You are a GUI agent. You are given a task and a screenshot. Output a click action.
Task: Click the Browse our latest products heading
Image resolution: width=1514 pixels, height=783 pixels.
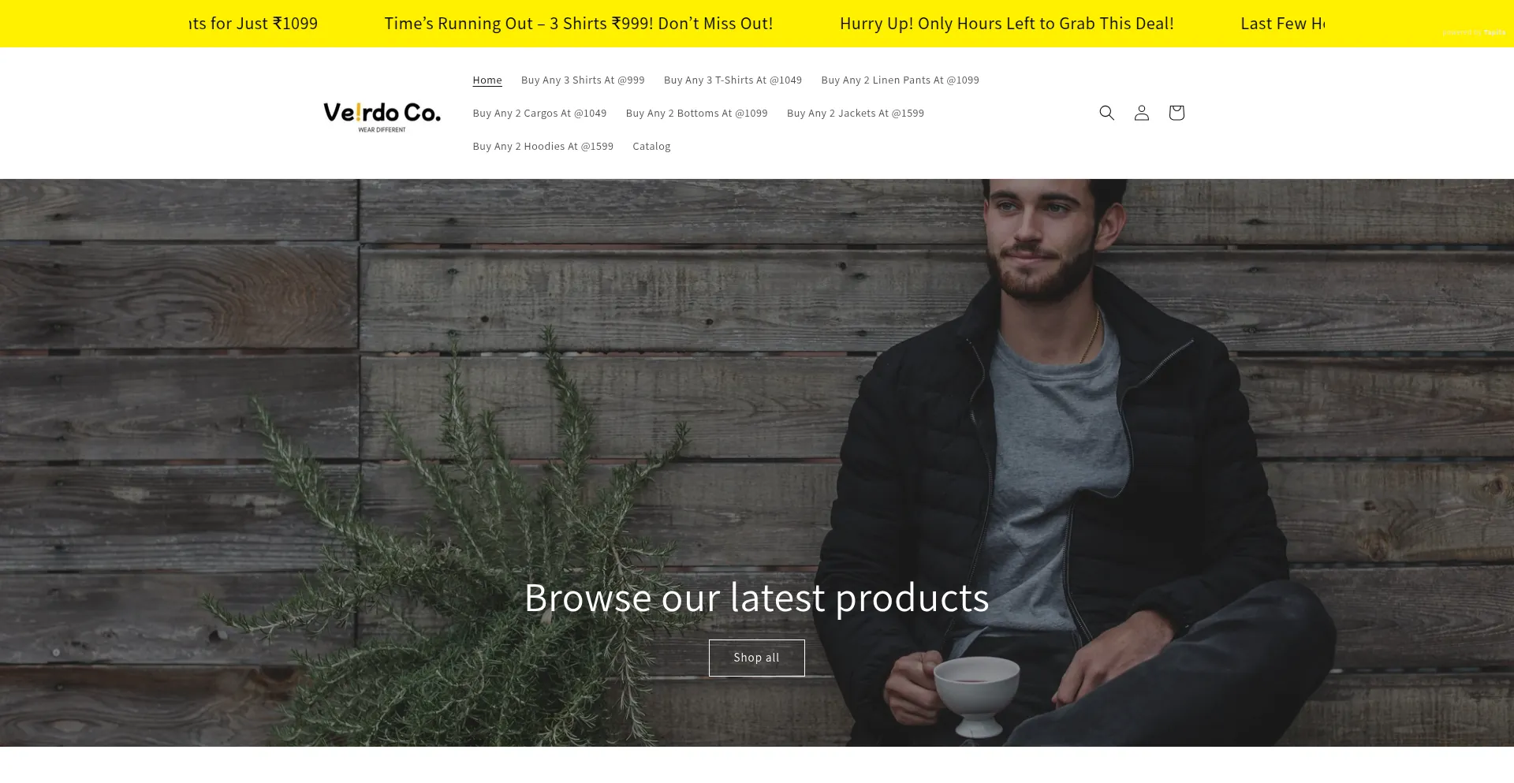click(756, 597)
